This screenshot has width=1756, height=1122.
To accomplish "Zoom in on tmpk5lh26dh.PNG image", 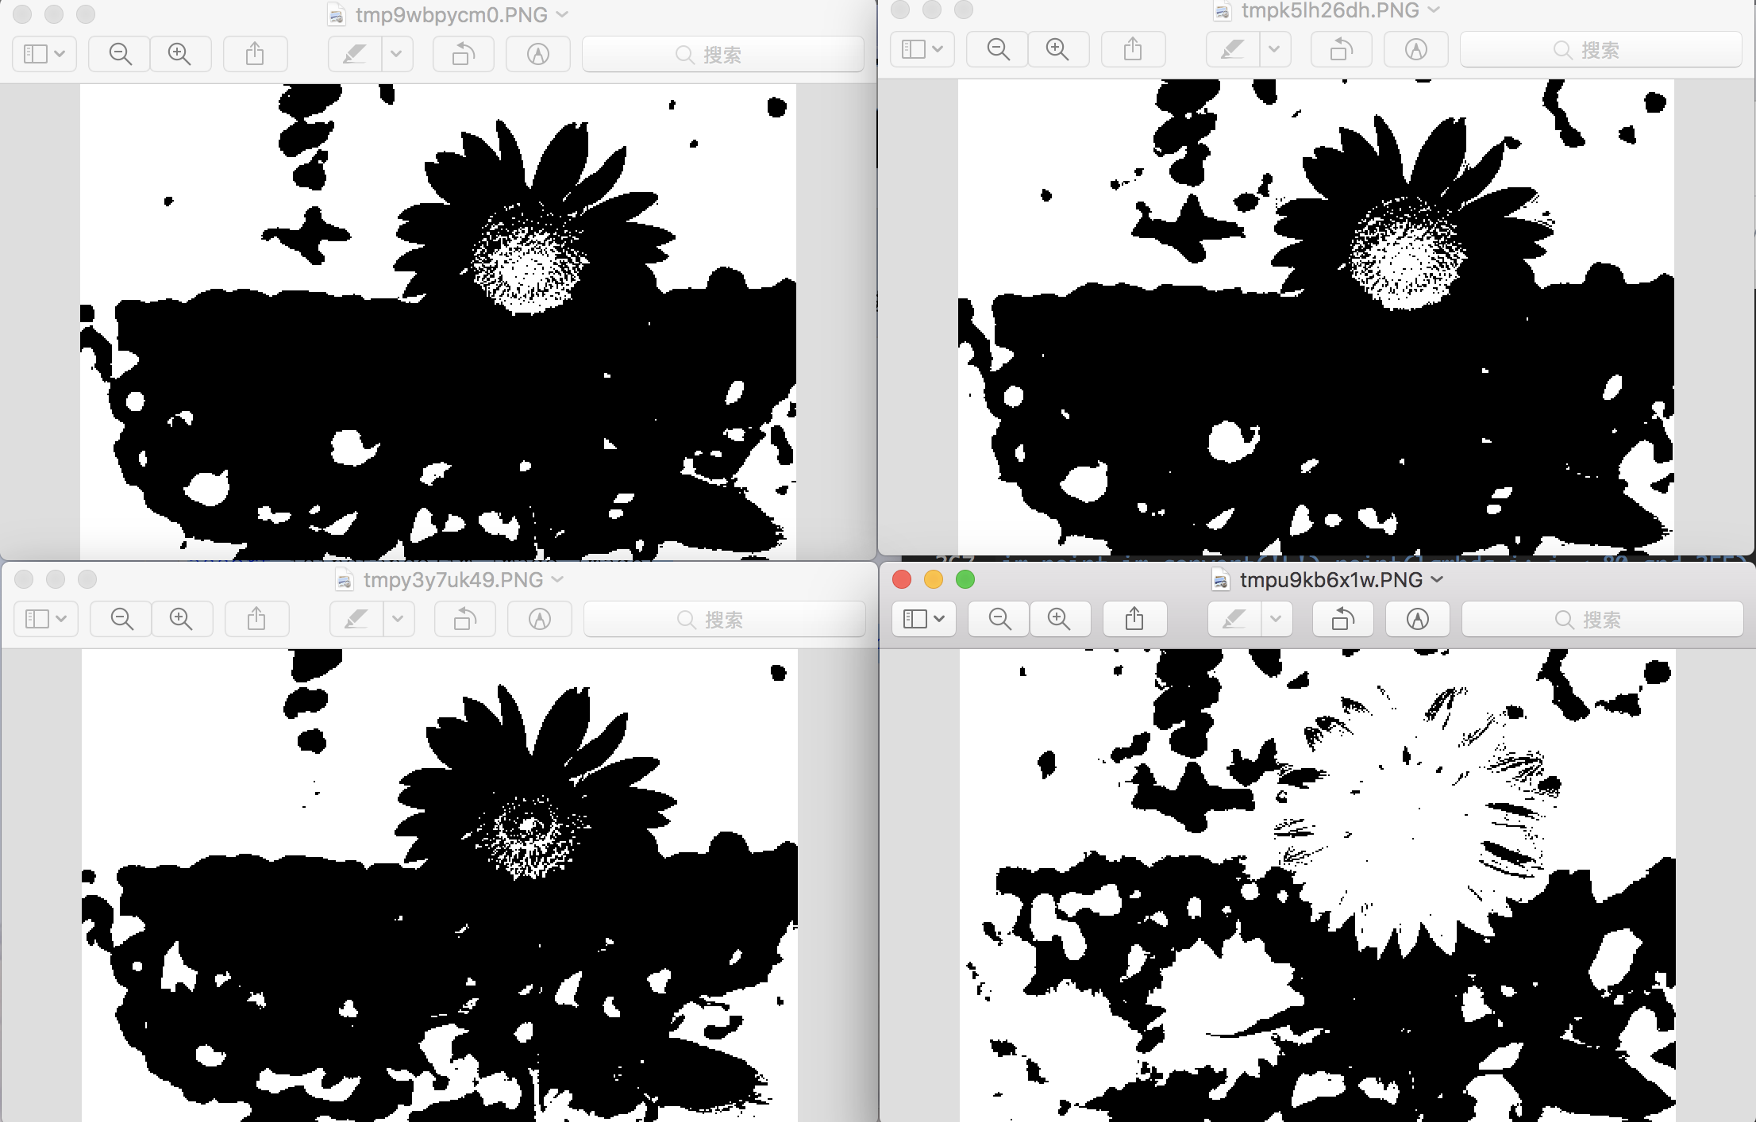I will coord(1057,49).
